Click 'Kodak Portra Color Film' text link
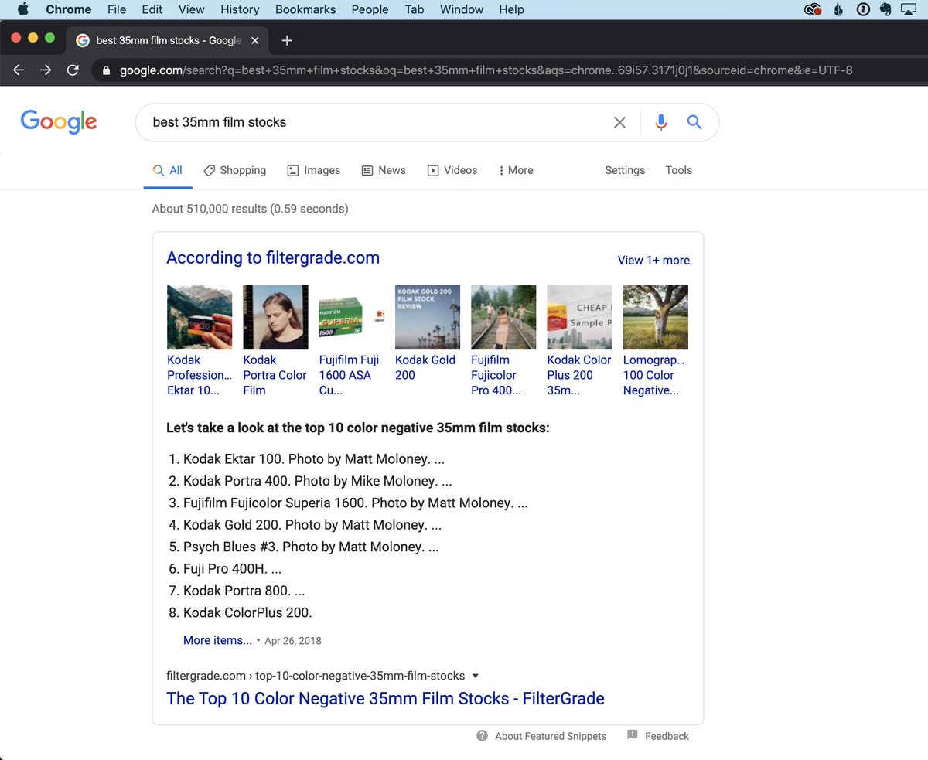The image size is (928, 760). (x=275, y=375)
